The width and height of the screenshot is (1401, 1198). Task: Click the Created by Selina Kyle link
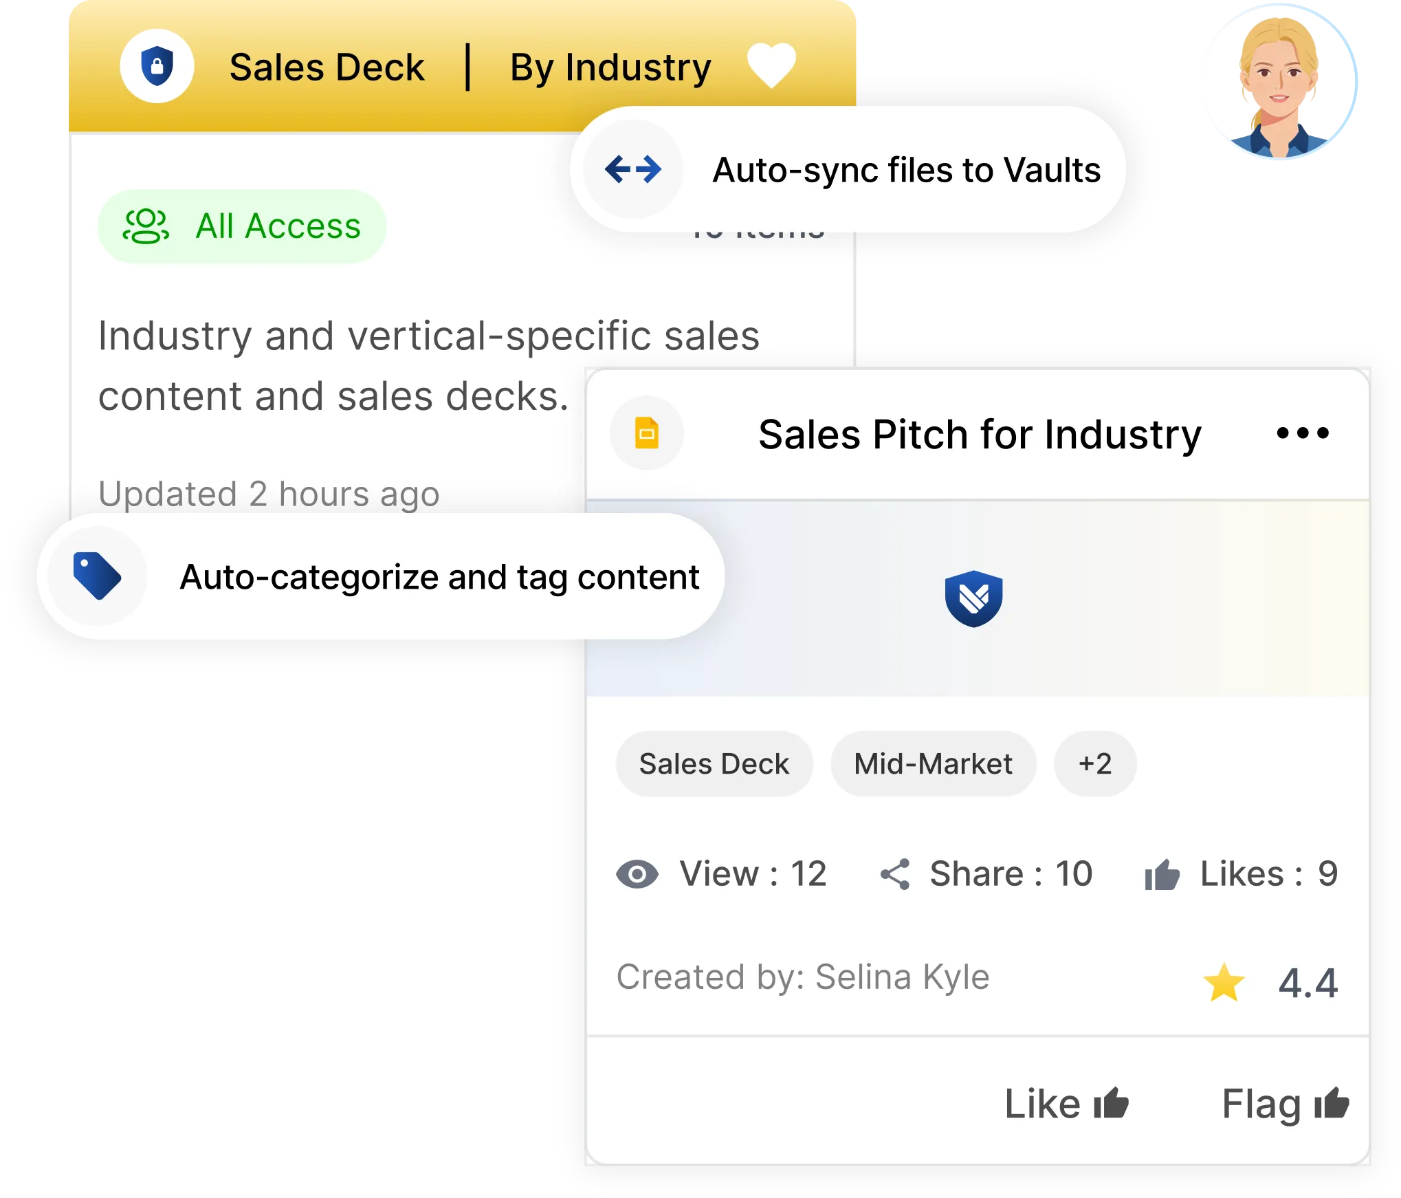803,977
